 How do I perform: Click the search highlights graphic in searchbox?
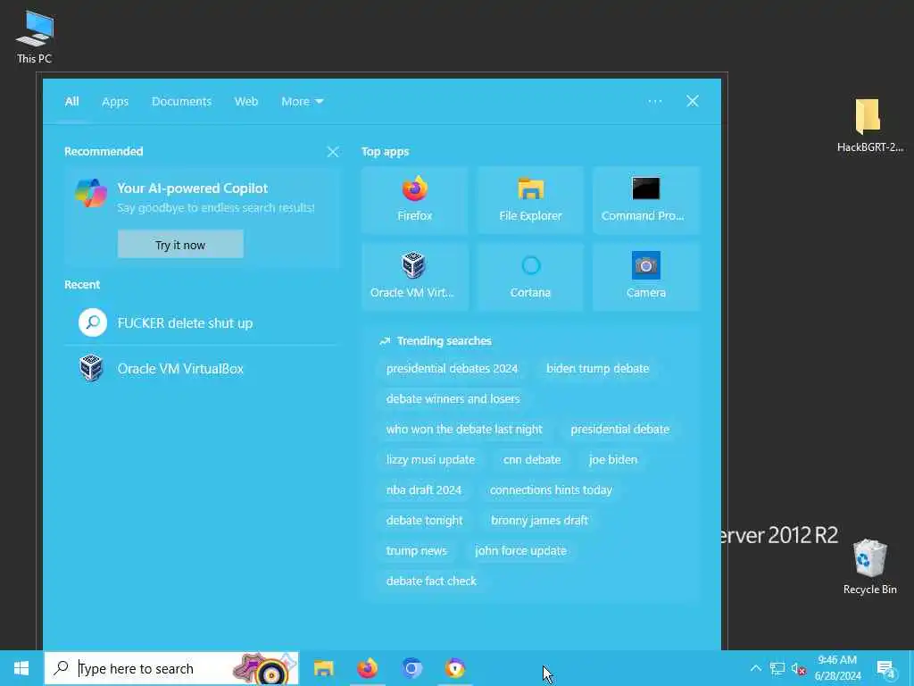point(266,668)
